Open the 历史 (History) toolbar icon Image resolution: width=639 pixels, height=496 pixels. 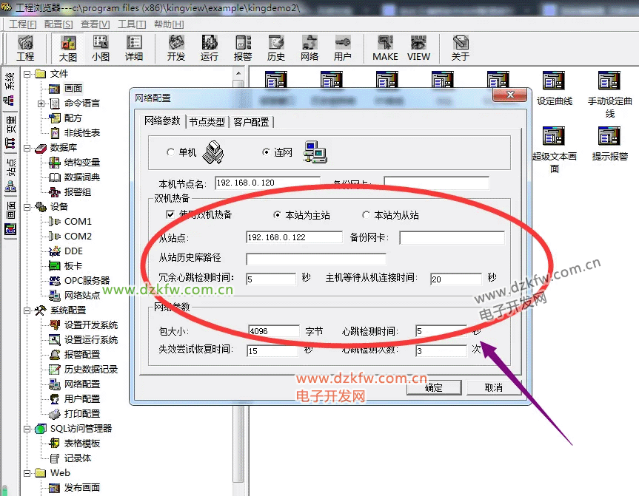pyautogui.click(x=276, y=48)
